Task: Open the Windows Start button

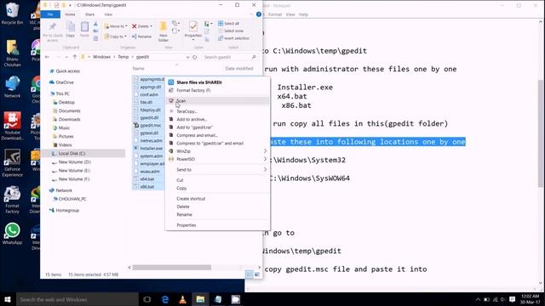Action: pyautogui.click(x=8, y=299)
